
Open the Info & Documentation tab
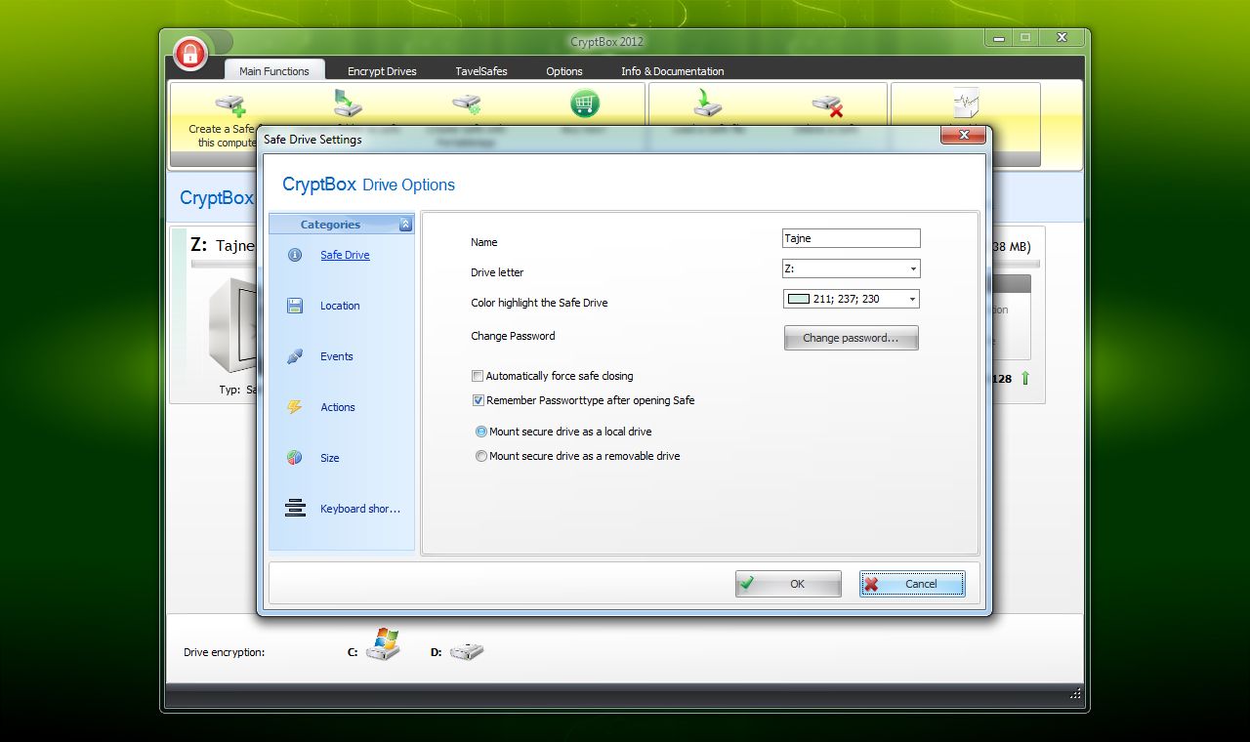tap(673, 71)
